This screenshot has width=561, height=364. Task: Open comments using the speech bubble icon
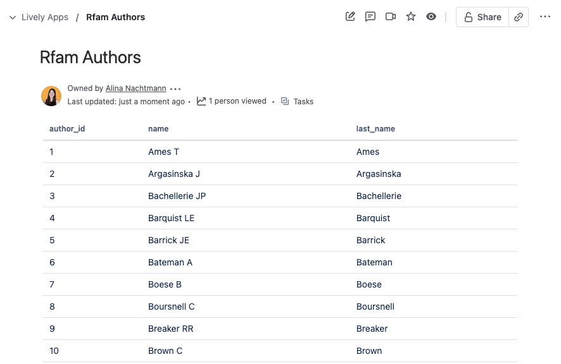pyautogui.click(x=370, y=17)
